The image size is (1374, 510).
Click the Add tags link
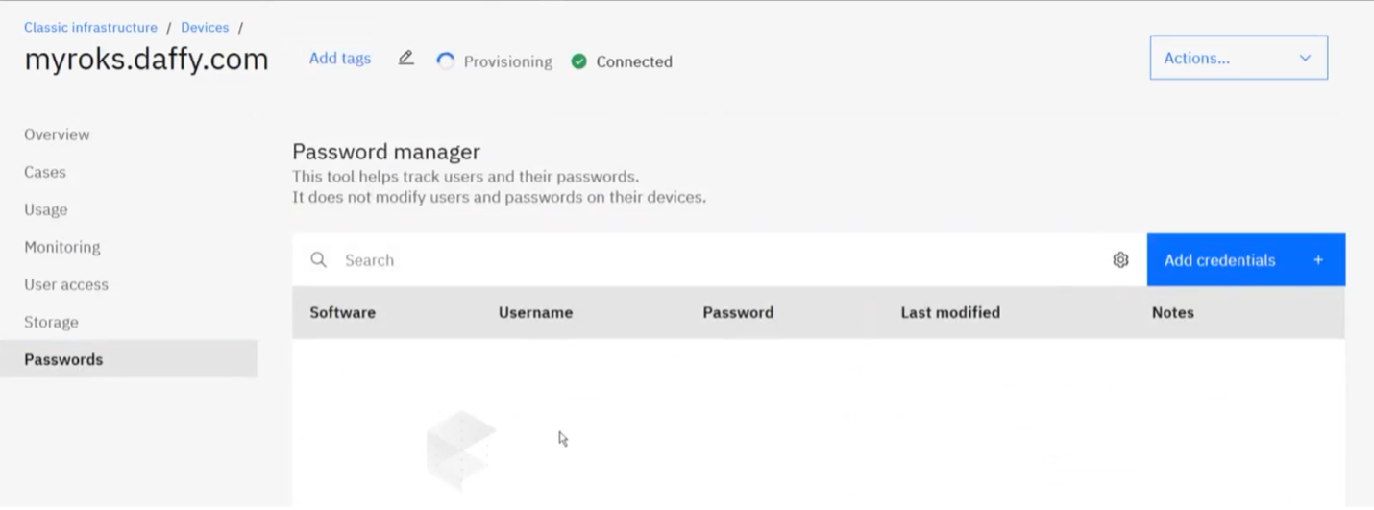340,59
